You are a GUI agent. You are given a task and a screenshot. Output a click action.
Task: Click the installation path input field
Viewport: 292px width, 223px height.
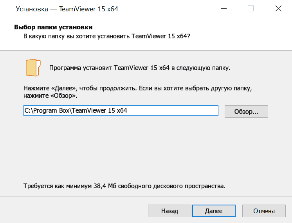coord(121,111)
